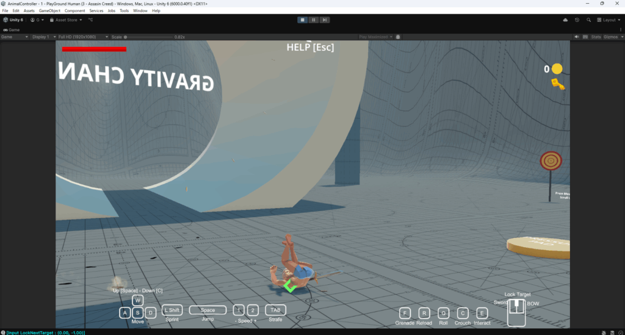Viewport: 625px width, 335px height.
Task: Click the C Crouch key hint
Action: point(463,313)
